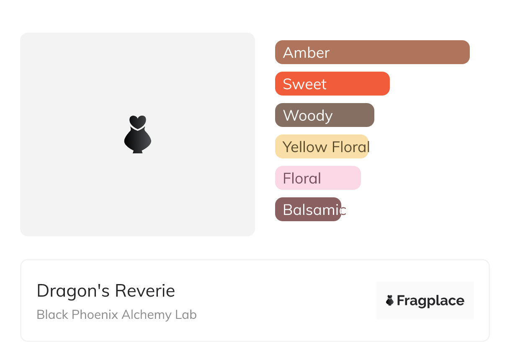Open the Dragon's Reverie title
Image resolution: width=510 pixels, height=362 pixels.
tap(106, 291)
